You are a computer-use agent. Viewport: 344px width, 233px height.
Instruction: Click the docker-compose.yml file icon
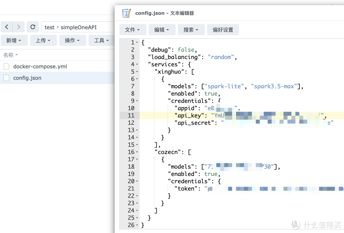6,67
